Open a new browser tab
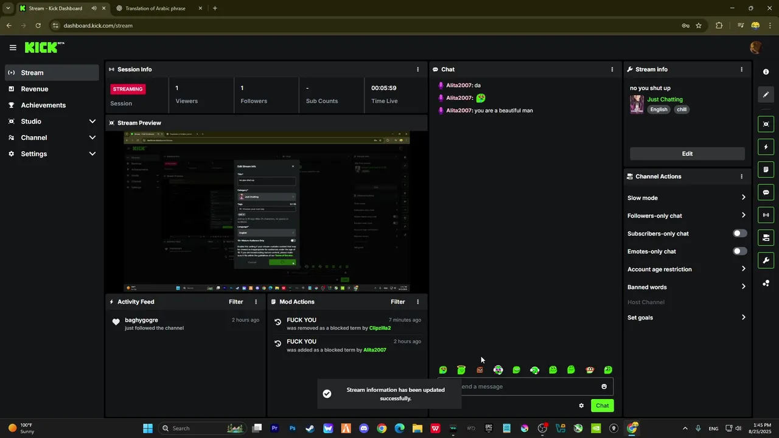Screen dimensions: 779x438 pyautogui.click(x=215, y=9)
